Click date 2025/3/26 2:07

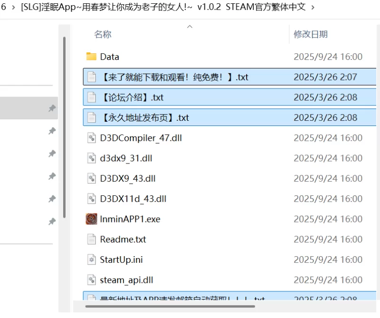325,77
